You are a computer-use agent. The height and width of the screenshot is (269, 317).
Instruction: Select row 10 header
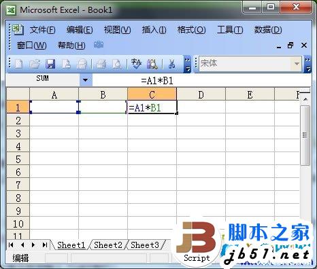[18, 223]
